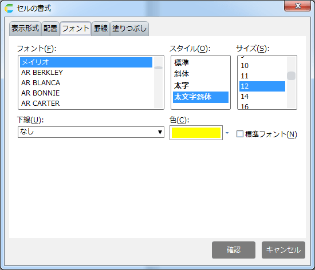Go to the 罫線 tab
The width and height of the screenshot is (315, 270).
point(101,29)
